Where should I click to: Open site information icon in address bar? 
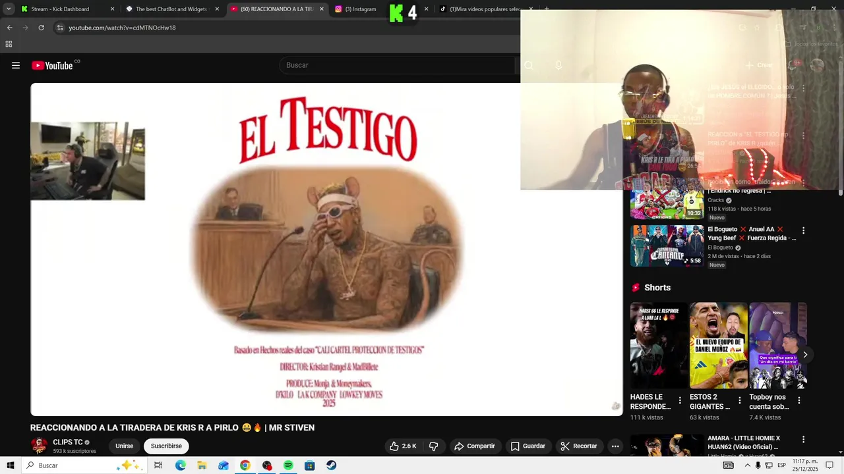point(60,28)
